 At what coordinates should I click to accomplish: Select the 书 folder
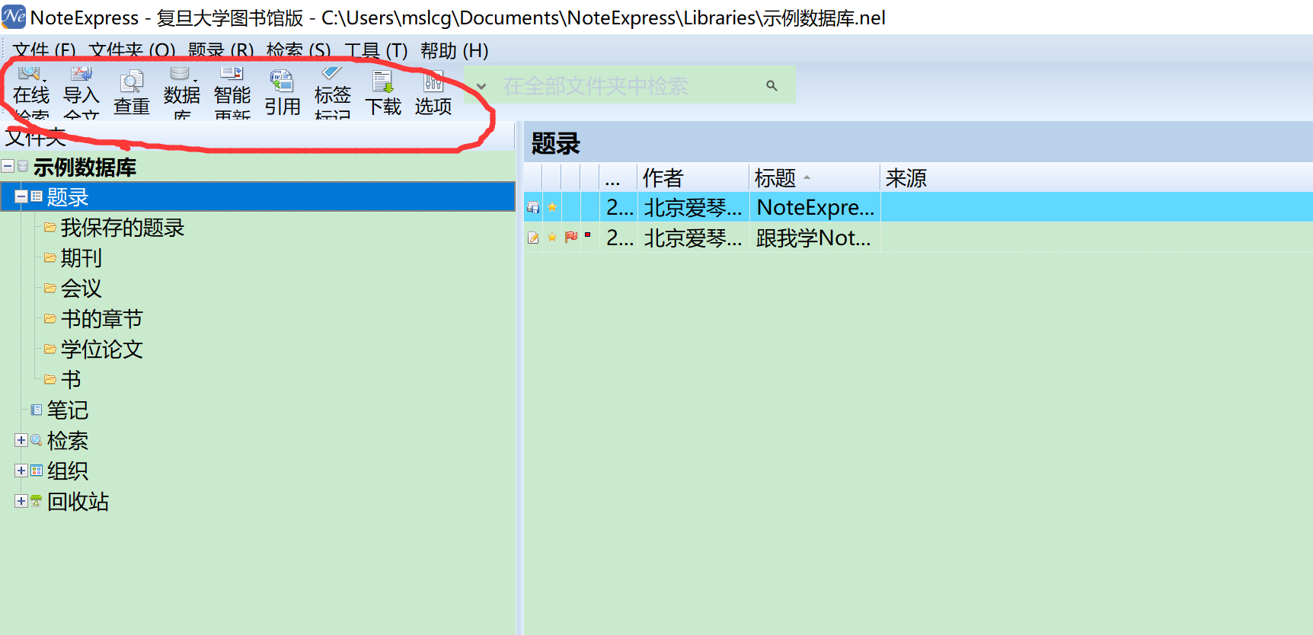point(71,379)
